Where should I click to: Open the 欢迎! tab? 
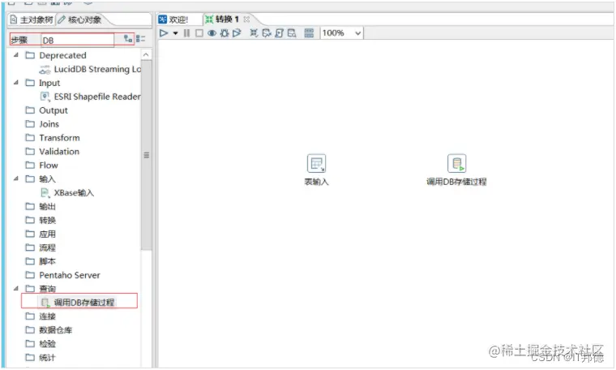[x=173, y=19]
